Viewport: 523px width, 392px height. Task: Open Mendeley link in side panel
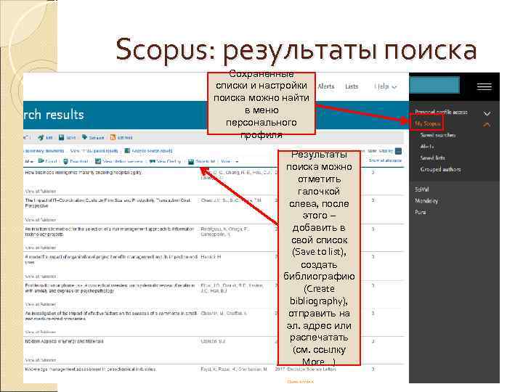coord(426,200)
